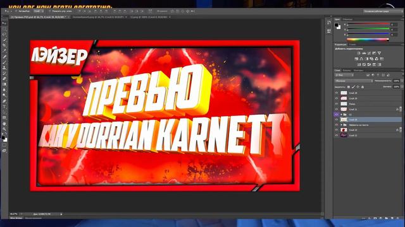Screen dimensions: 405x227
Task: Open the layer filter Вид dropdown
Action: [344, 75]
